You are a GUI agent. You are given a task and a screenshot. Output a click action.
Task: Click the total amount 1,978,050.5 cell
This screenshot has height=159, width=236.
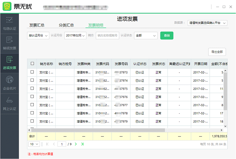pos(219,136)
